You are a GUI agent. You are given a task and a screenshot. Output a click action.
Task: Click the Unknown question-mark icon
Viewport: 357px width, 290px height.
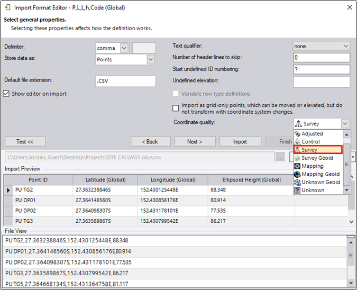click(297, 190)
